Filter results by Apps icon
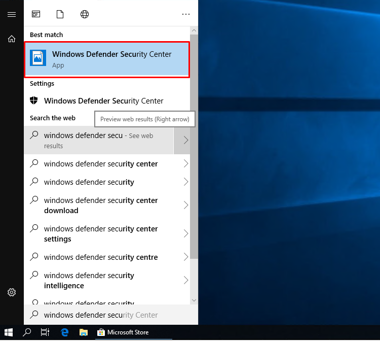380x341 pixels. 36,14
